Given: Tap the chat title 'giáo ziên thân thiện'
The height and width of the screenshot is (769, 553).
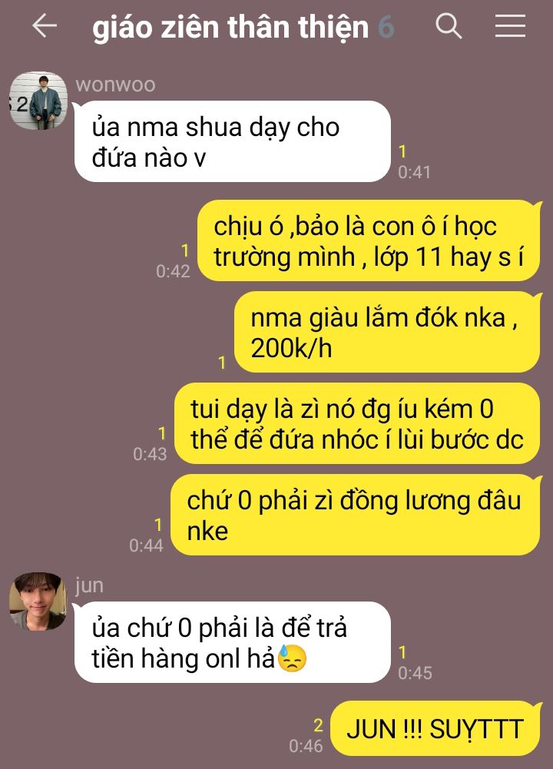Looking at the screenshot, I should pos(230,28).
